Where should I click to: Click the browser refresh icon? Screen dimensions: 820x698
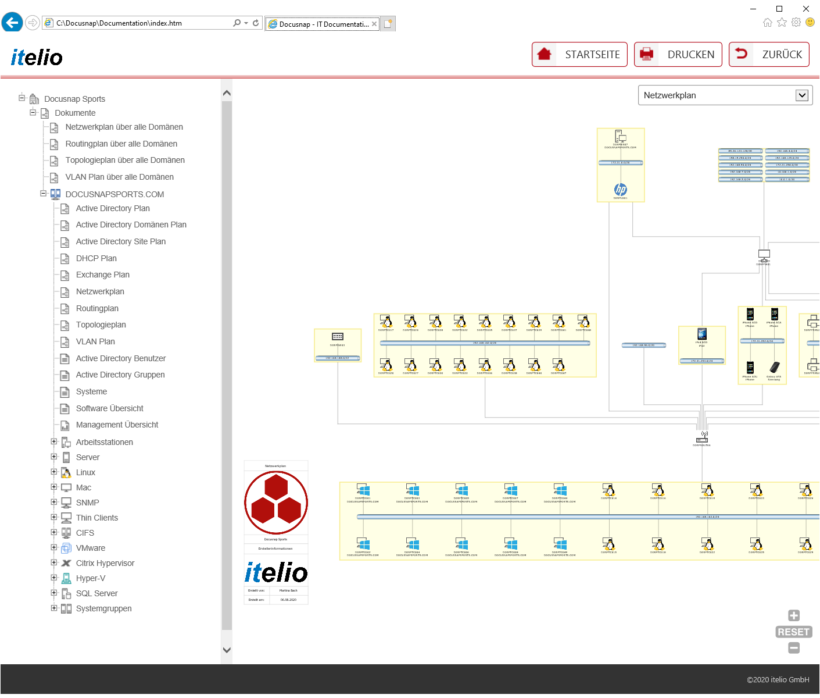tap(256, 23)
